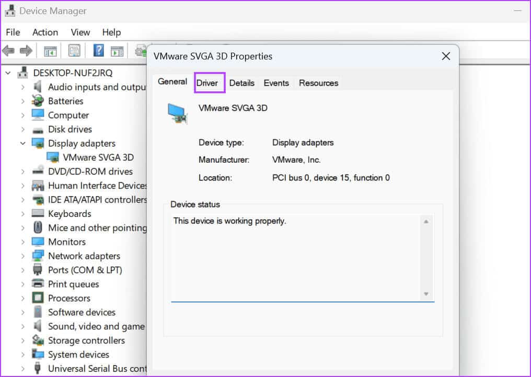Image resolution: width=531 pixels, height=377 pixels.
Task: Click the Properties toolbar icon
Action: pos(74,51)
